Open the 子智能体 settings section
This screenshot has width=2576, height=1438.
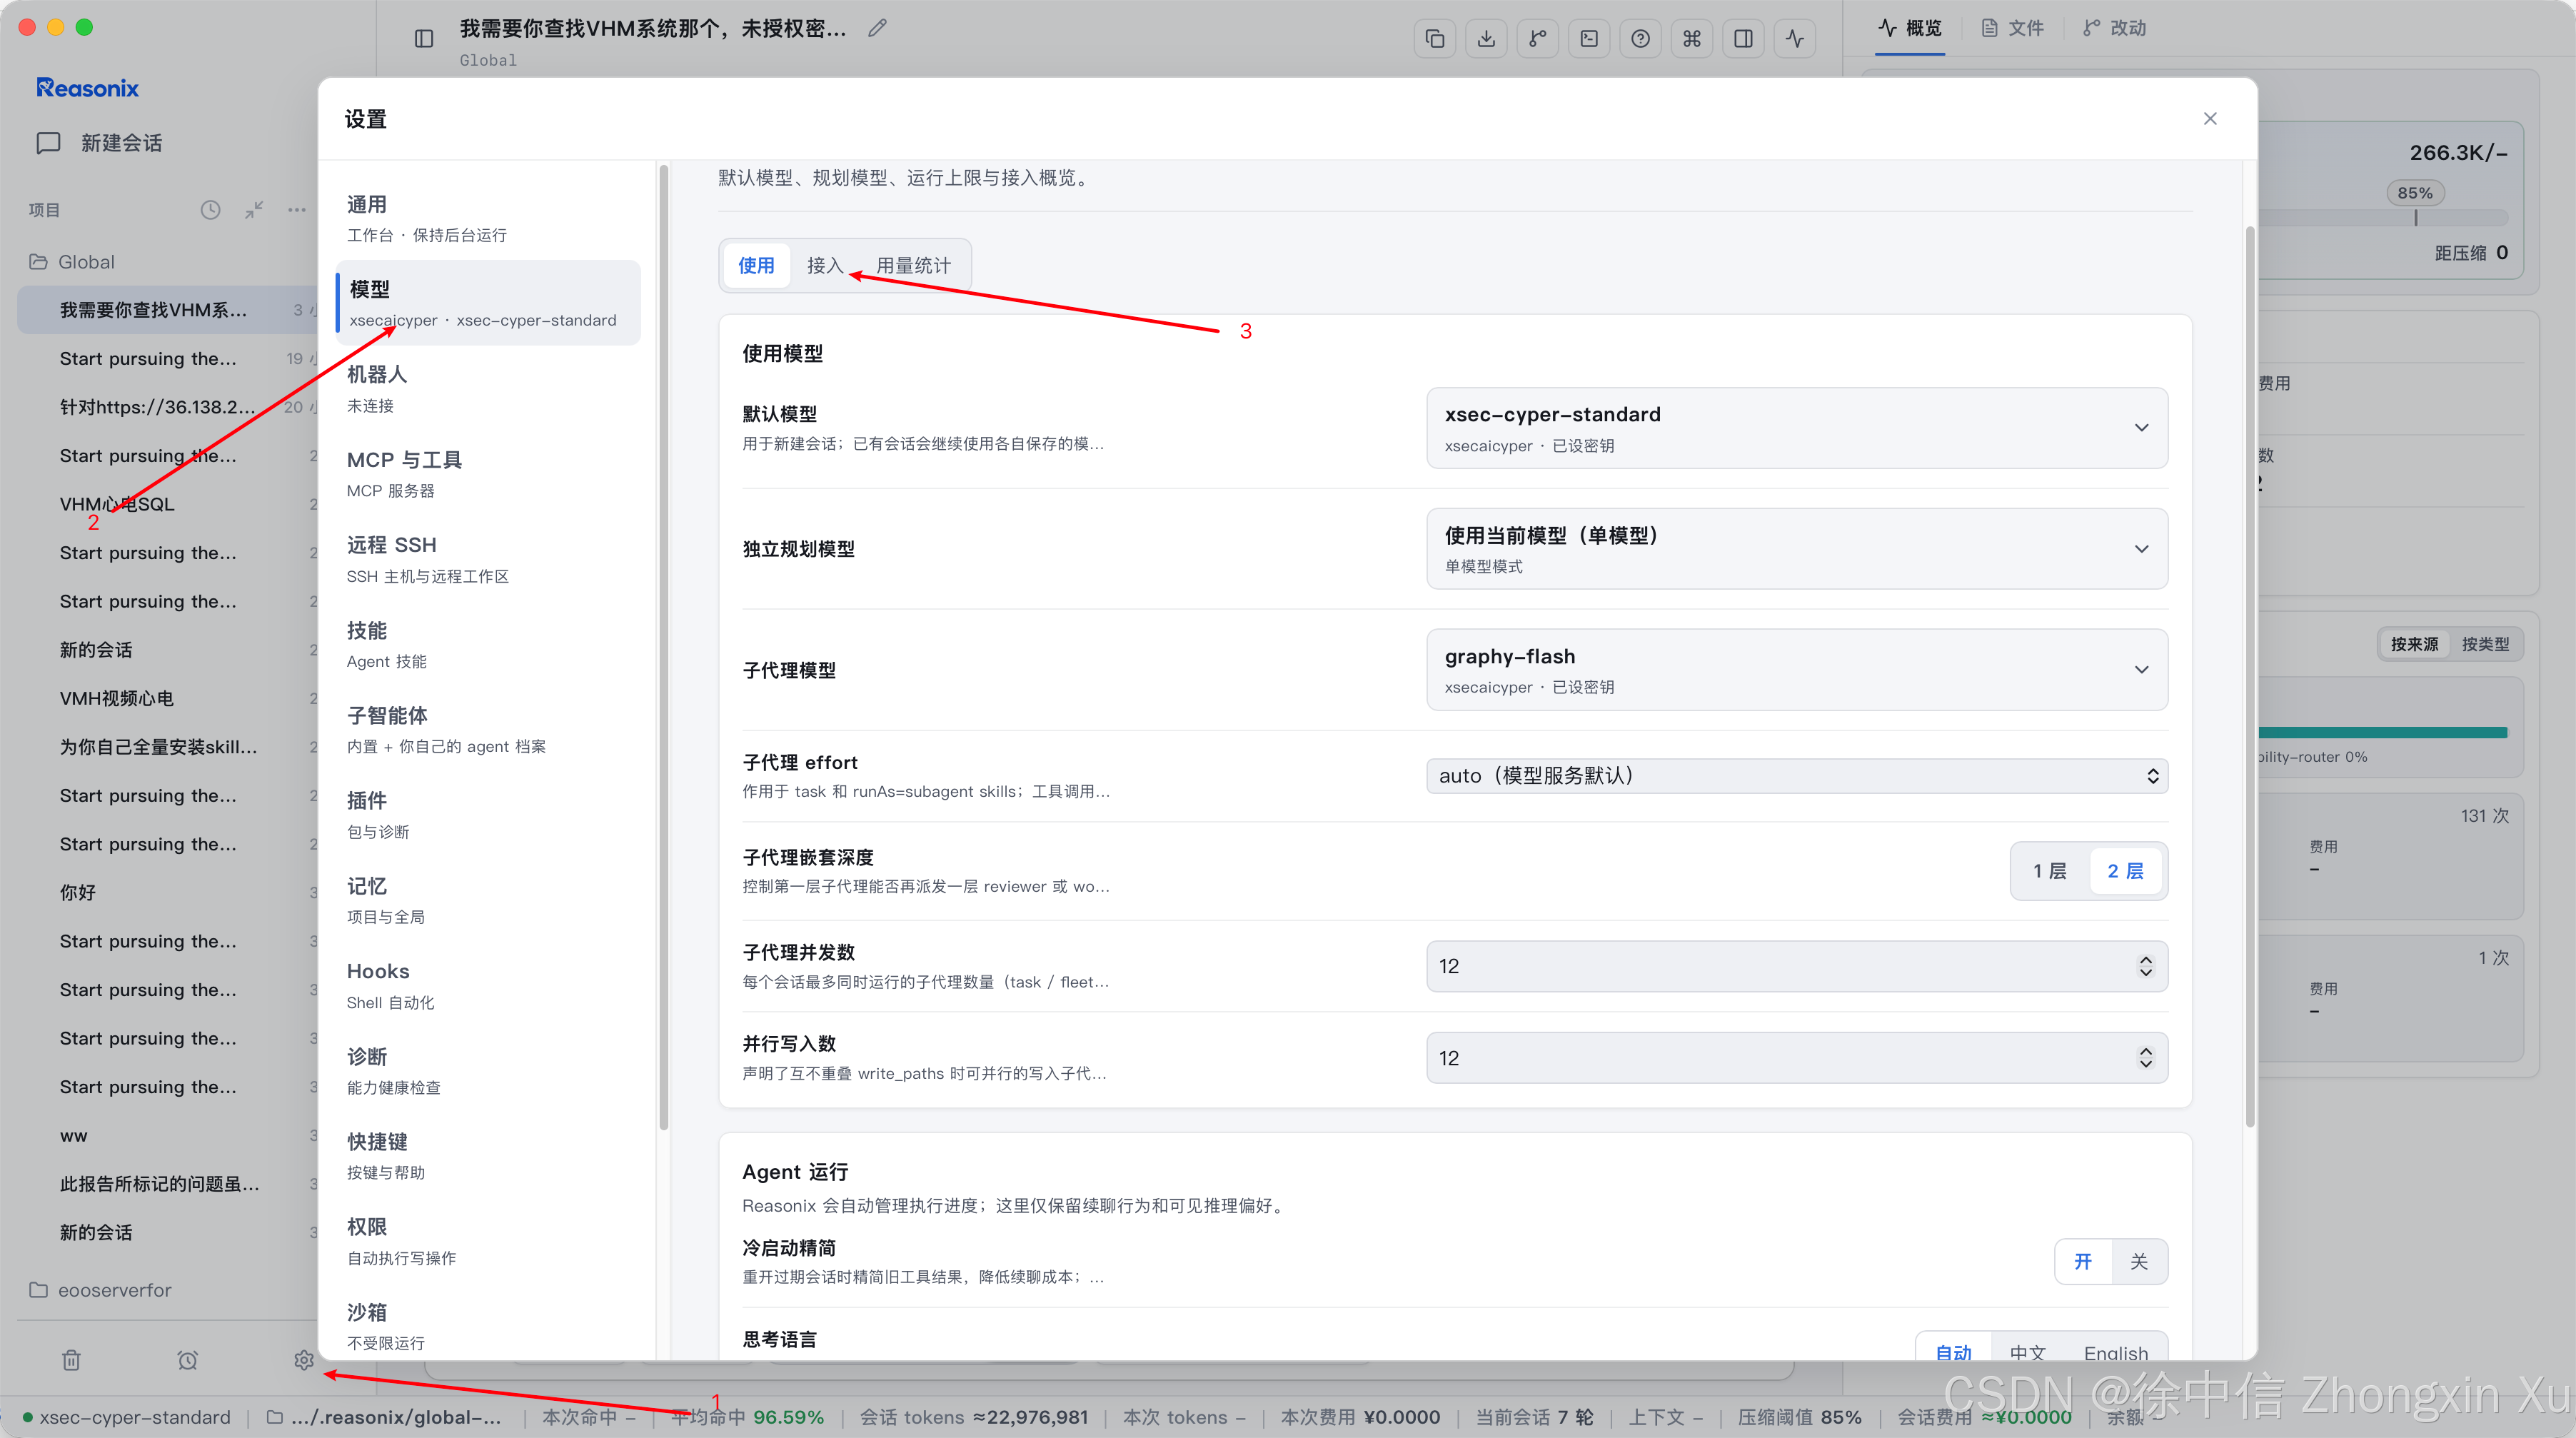tap(488, 730)
